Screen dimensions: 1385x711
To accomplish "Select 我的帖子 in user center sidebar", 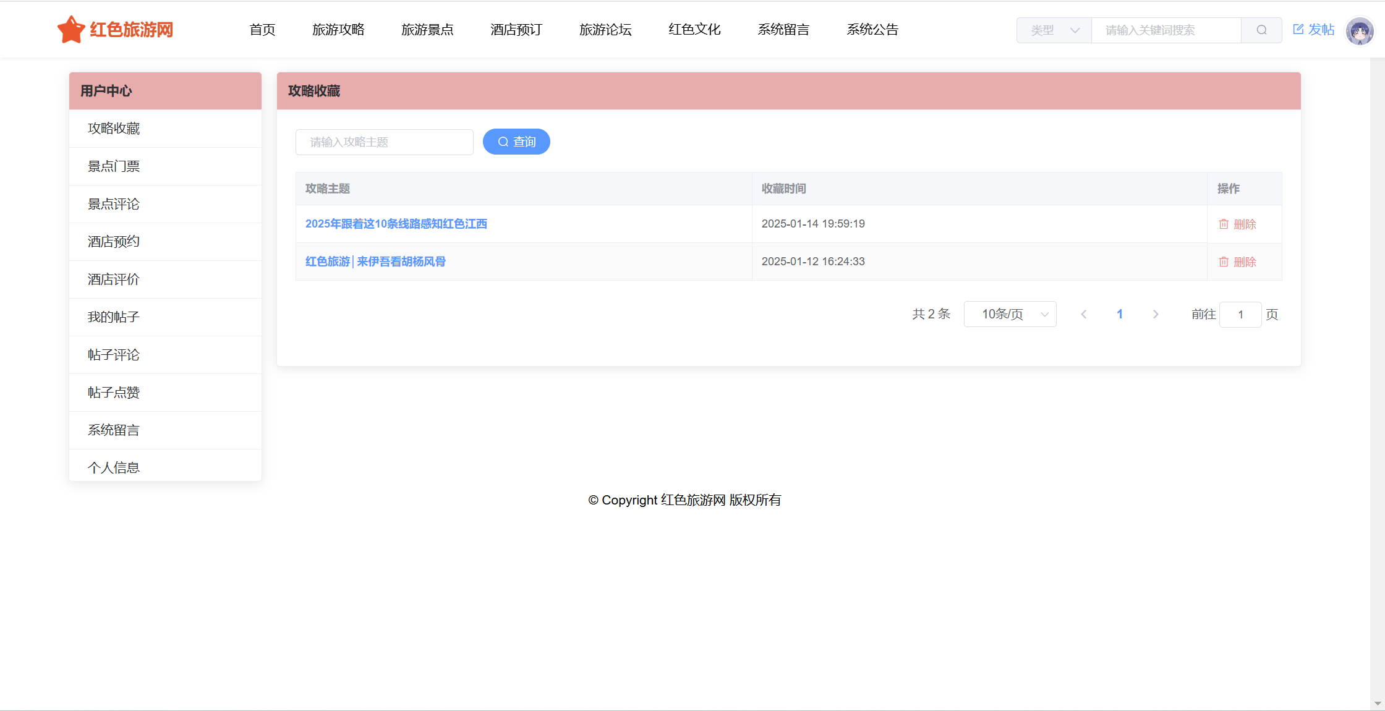I will tap(114, 317).
